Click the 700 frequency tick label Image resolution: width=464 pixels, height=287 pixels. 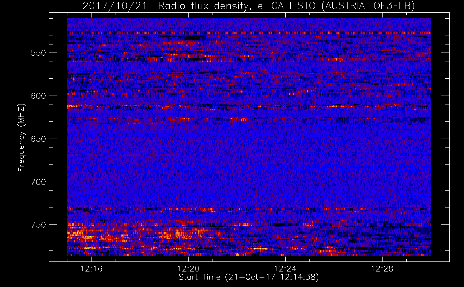click(38, 182)
